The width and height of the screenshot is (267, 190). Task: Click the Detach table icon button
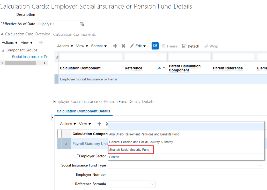click(191, 46)
